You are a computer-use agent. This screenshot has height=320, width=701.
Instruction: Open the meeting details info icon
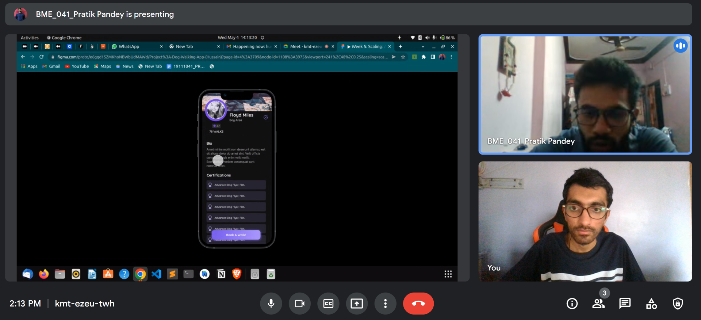[572, 304]
